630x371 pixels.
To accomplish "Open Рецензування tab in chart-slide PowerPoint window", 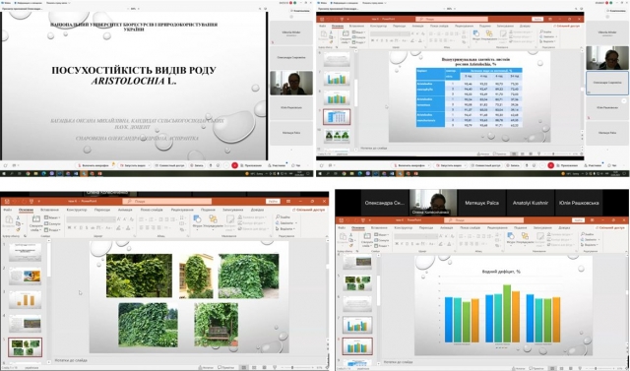I will point(496,227).
